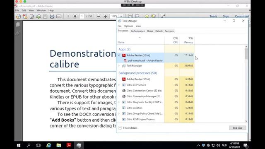Select the highlight text tool icon
The height and width of the screenshot is (149, 265).
pyautogui.click(x=154, y=16)
